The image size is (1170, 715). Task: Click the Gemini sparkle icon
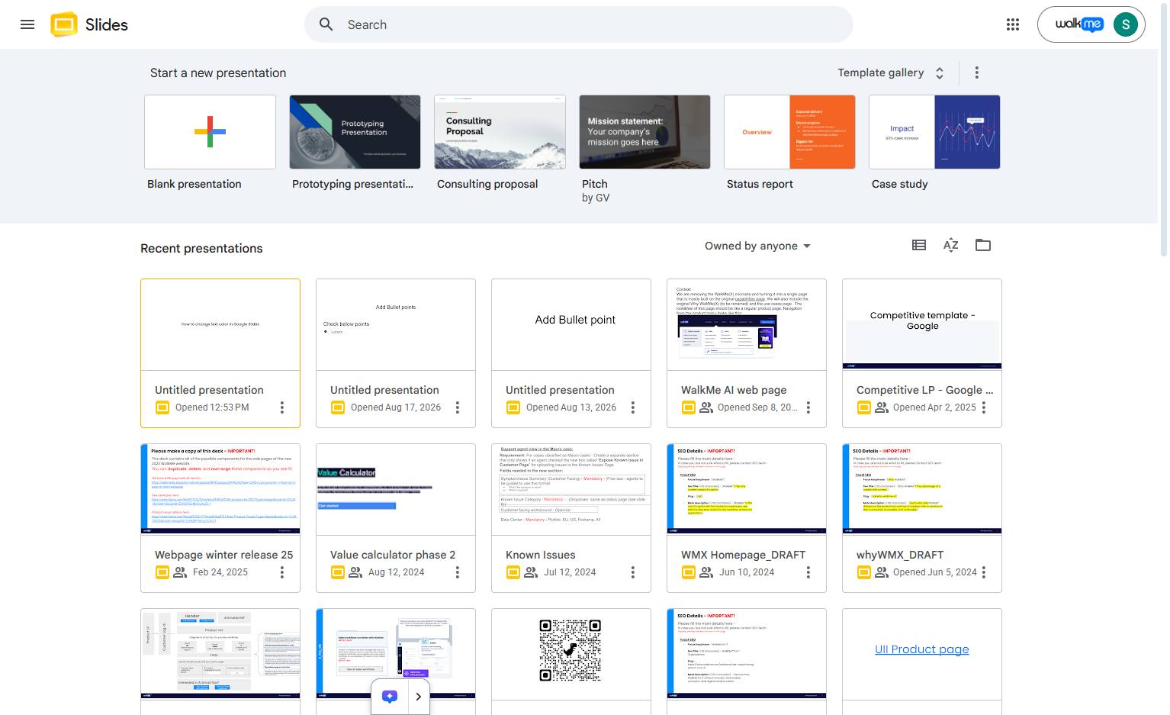(x=390, y=697)
